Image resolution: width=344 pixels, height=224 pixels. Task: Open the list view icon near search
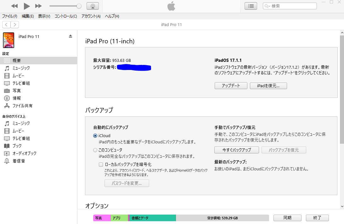tap(251, 6)
